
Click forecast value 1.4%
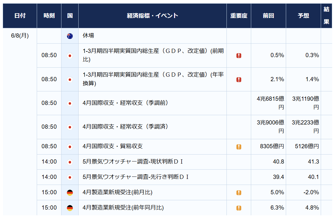tap(312, 79)
